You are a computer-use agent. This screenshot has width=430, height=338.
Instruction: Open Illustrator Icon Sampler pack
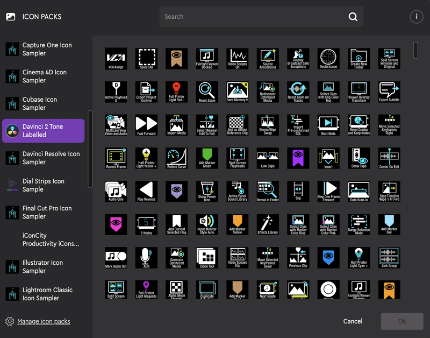pyautogui.click(x=44, y=266)
